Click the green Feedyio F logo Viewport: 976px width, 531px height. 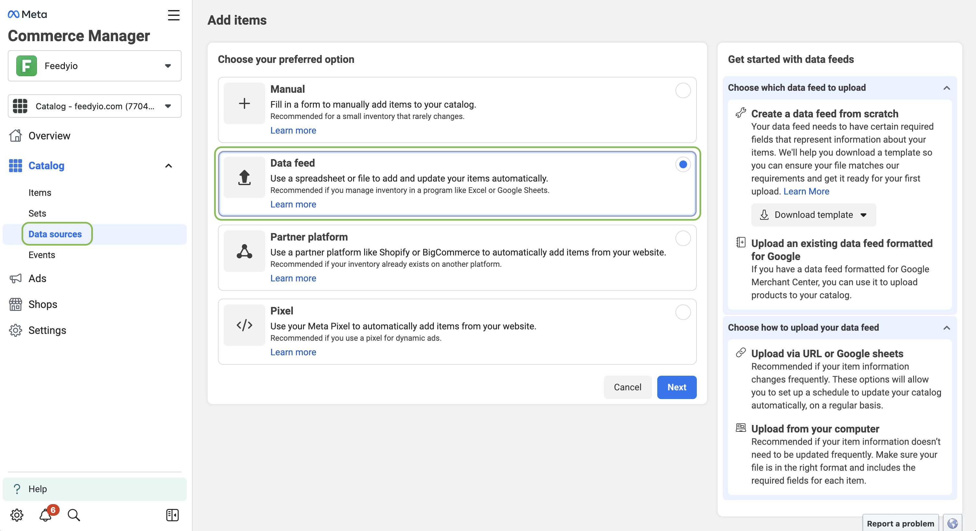[27, 66]
